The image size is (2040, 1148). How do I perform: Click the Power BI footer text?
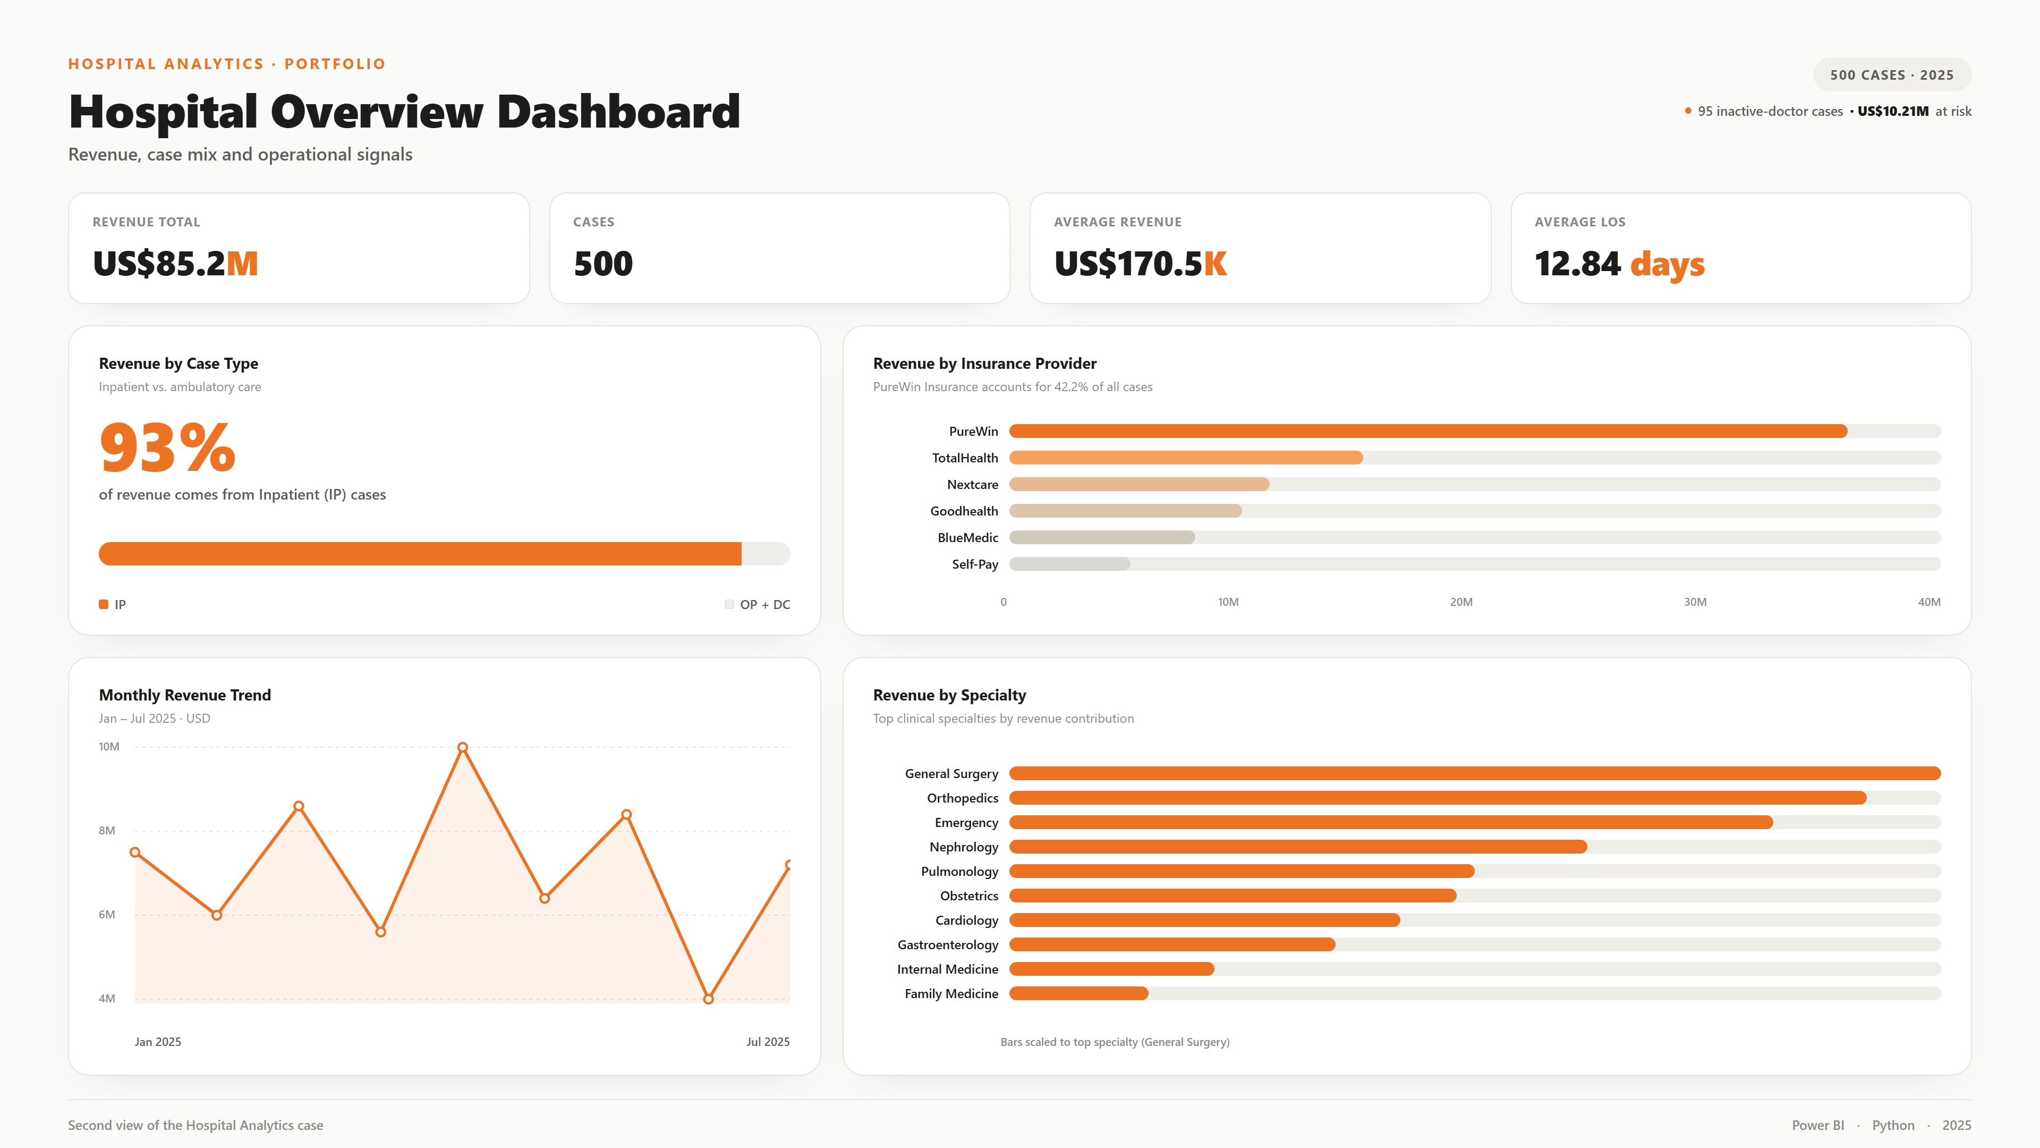pyautogui.click(x=1817, y=1125)
